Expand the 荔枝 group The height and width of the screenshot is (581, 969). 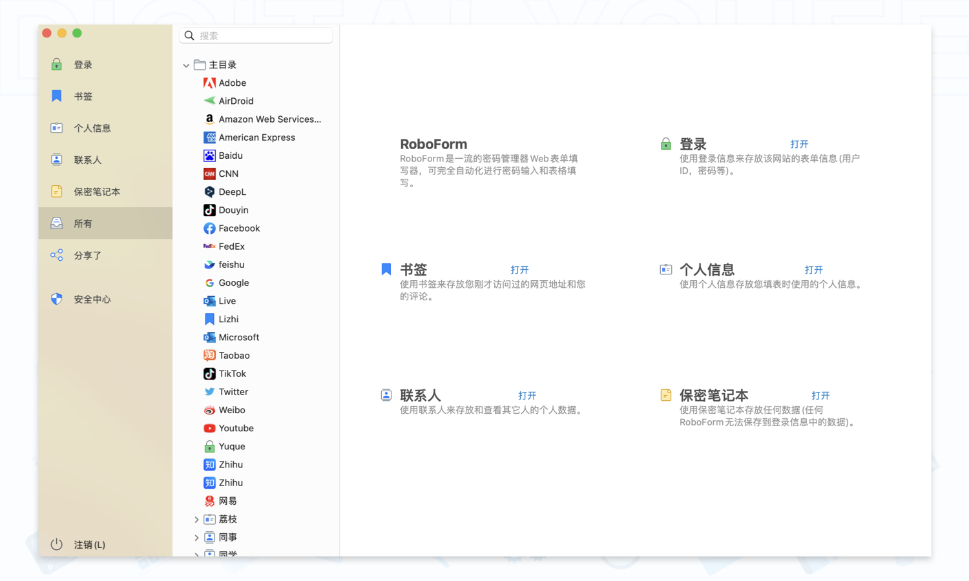pos(196,519)
